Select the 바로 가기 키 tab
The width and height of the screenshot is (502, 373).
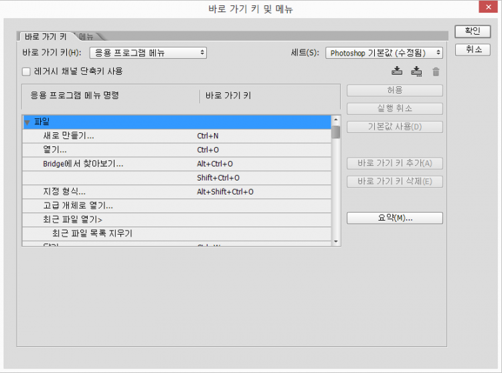45,37
